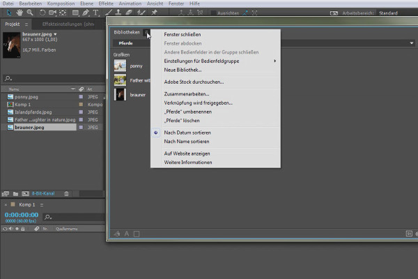Select the Pen tool
The image size is (418, 279).
coord(86,13)
